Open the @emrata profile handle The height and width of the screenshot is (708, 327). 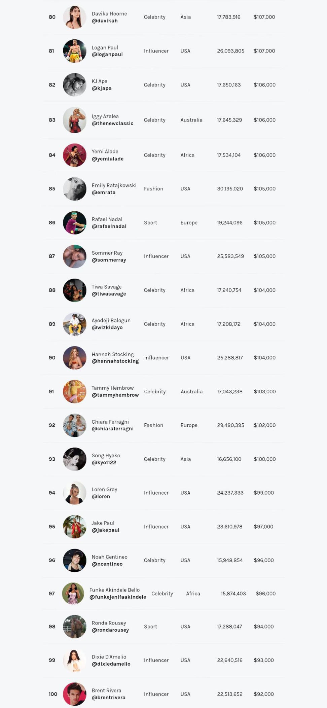pos(103,192)
